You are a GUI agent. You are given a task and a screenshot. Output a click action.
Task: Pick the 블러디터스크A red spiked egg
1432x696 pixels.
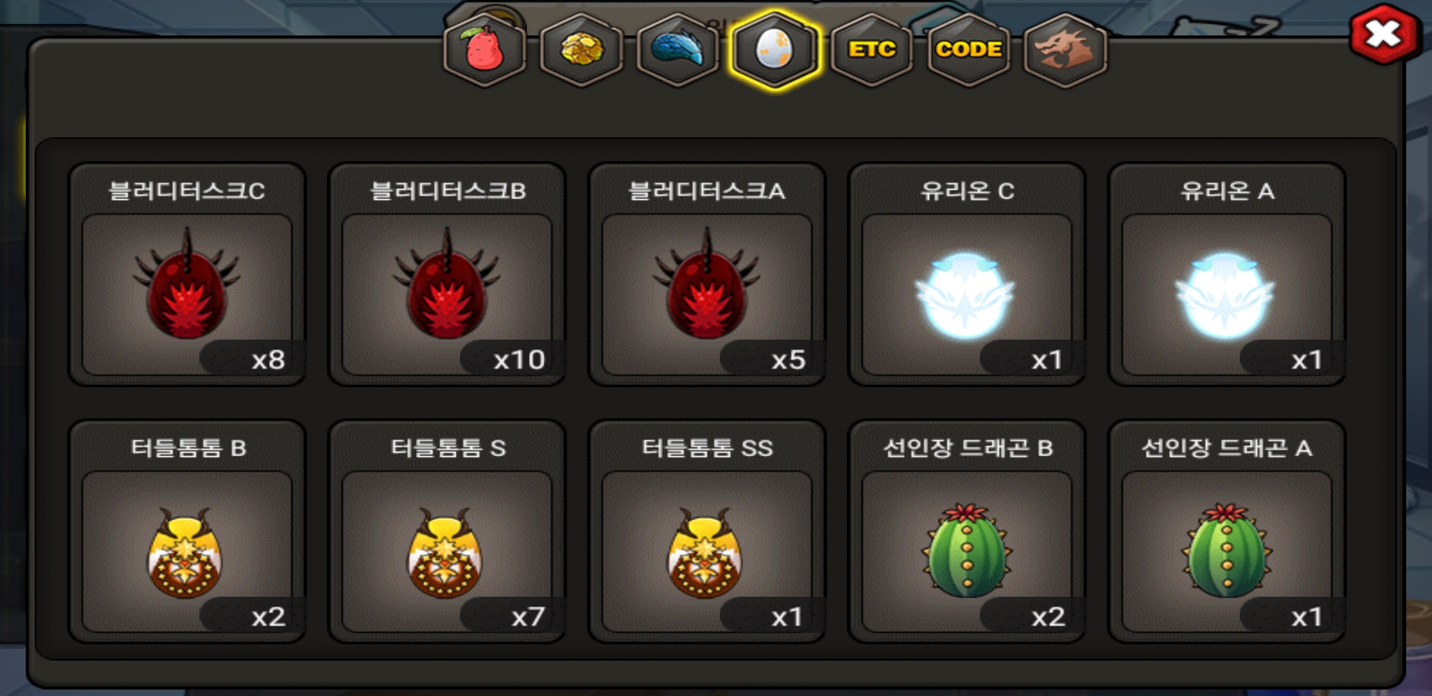[x=707, y=284]
